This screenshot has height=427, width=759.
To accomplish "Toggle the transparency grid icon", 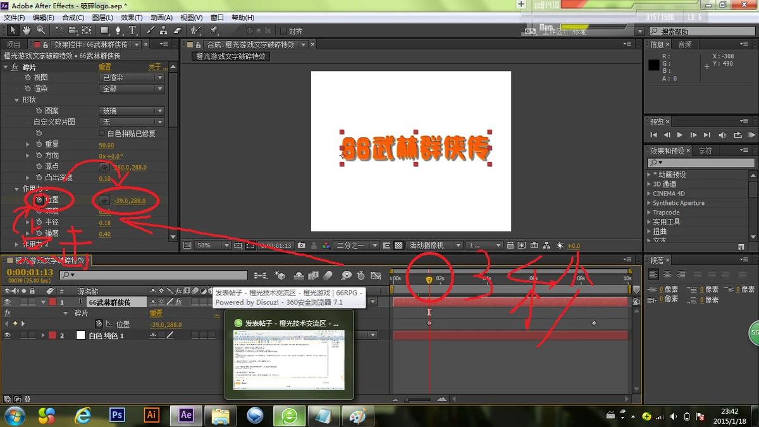I will point(398,245).
